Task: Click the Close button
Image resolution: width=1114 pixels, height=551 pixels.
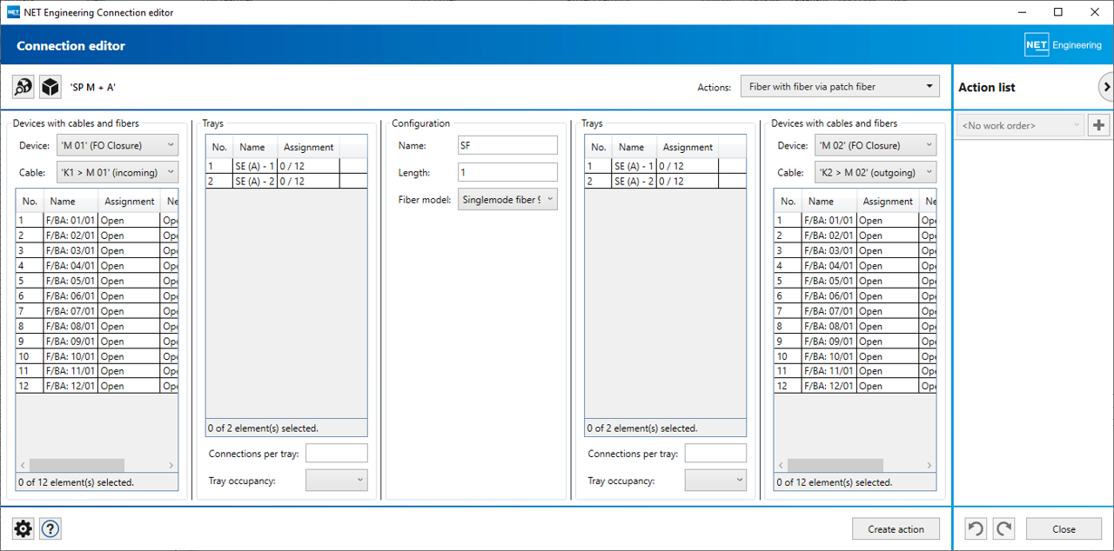Action: tap(1064, 529)
